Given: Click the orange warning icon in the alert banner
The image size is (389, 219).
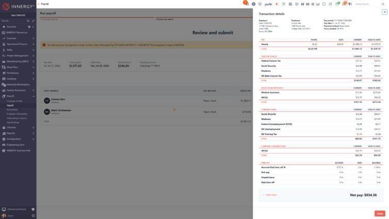Looking at the screenshot, I should point(44,45).
